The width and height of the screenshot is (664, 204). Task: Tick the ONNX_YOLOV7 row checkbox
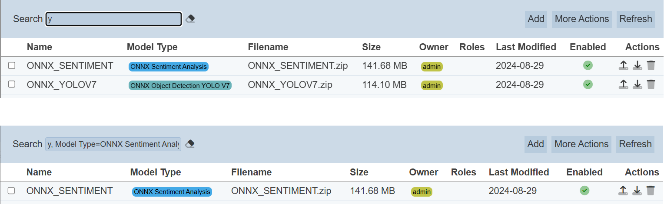click(x=12, y=84)
